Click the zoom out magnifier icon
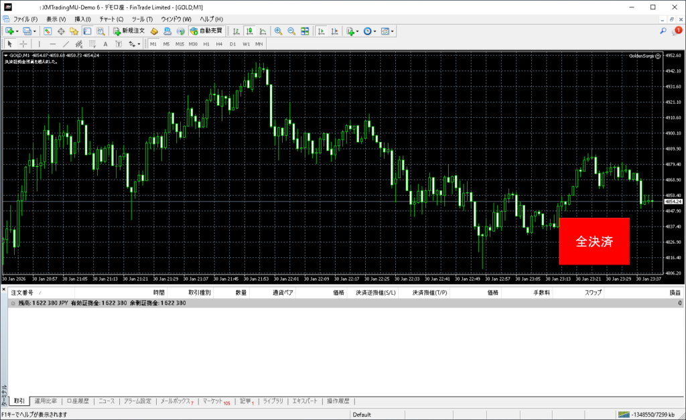686x420 pixels. pos(291,31)
